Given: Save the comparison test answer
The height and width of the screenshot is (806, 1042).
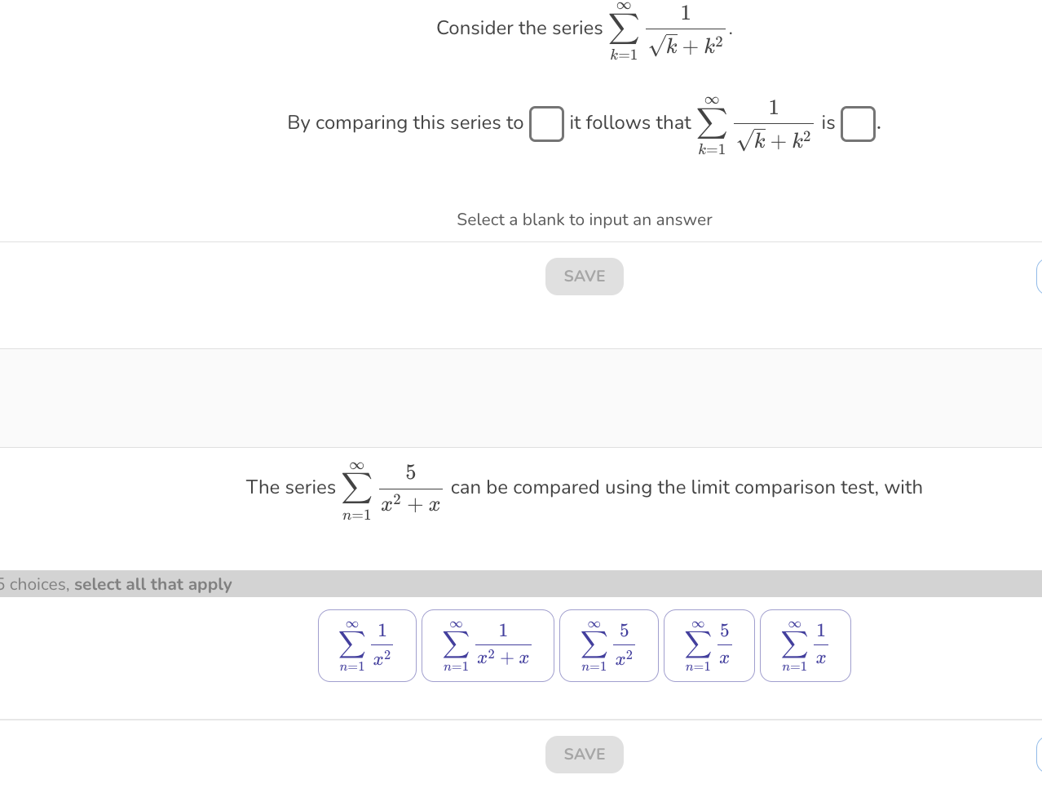Looking at the screenshot, I should pos(585,276).
